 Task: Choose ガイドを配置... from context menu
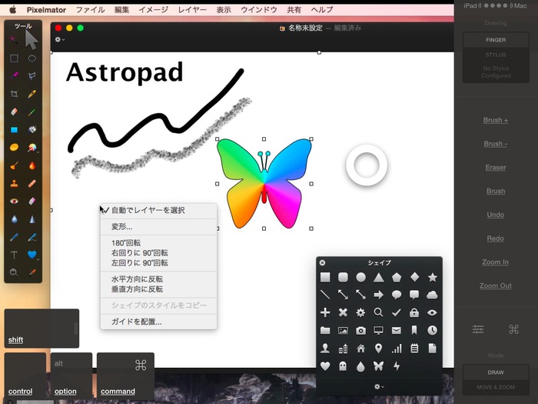tap(158, 322)
